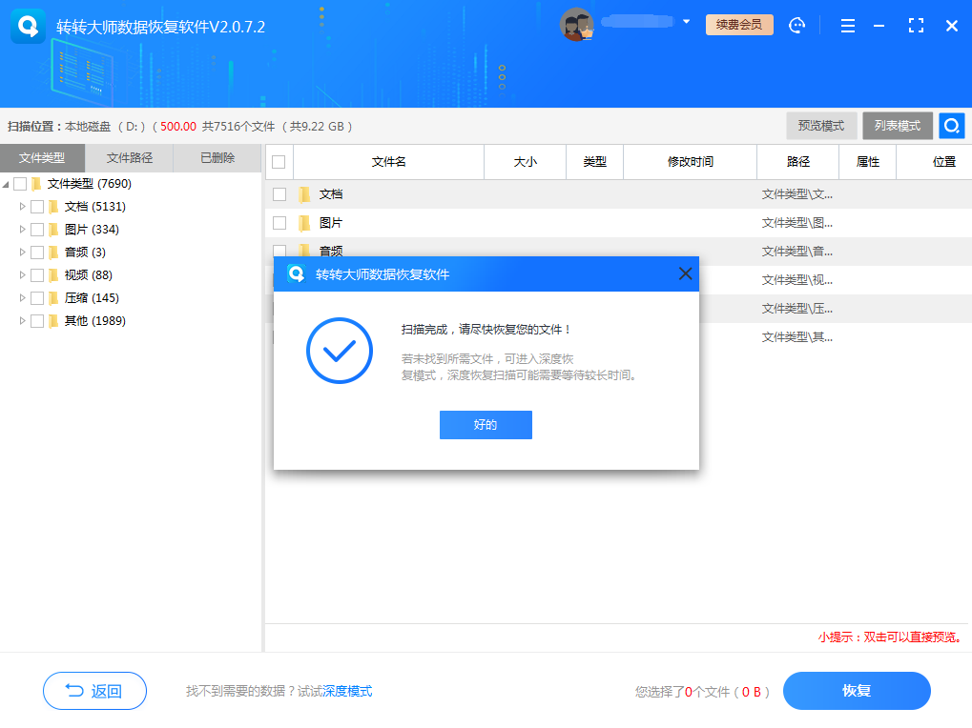Click the app logo icon in the title bar
This screenshot has width=972, height=728.
(x=27, y=25)
